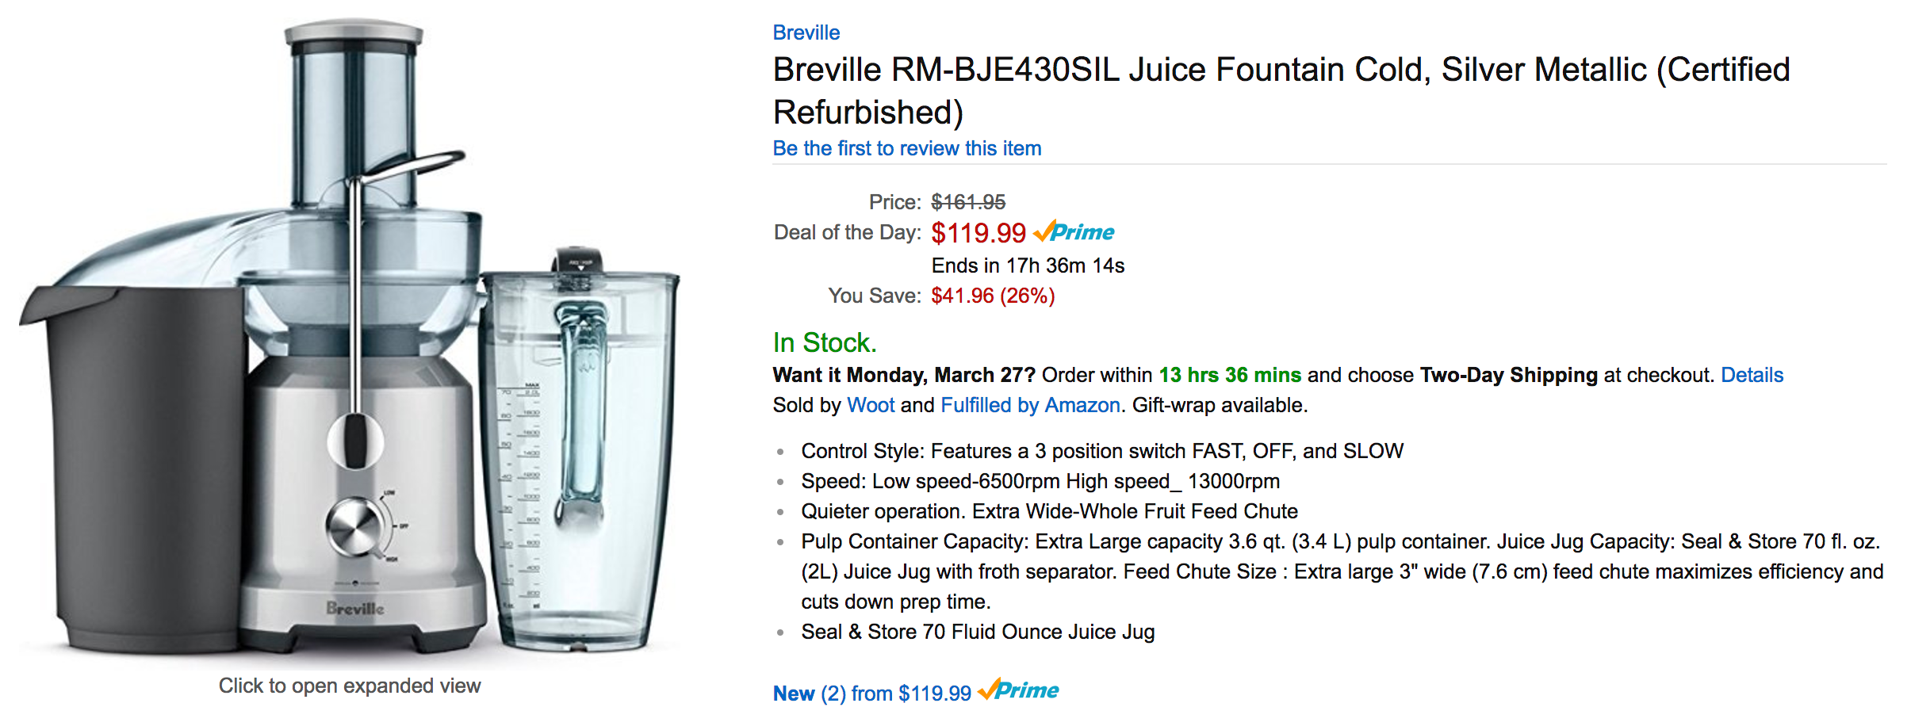Open the shipping Details link
Image resolution: width=1911 pixels, height=707 pixels.
click(x=1752, y=375)
